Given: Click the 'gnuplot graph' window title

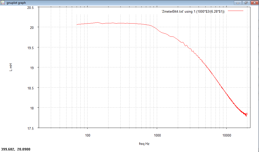Looking at the screenshot, I should click(x=16, y=3).
